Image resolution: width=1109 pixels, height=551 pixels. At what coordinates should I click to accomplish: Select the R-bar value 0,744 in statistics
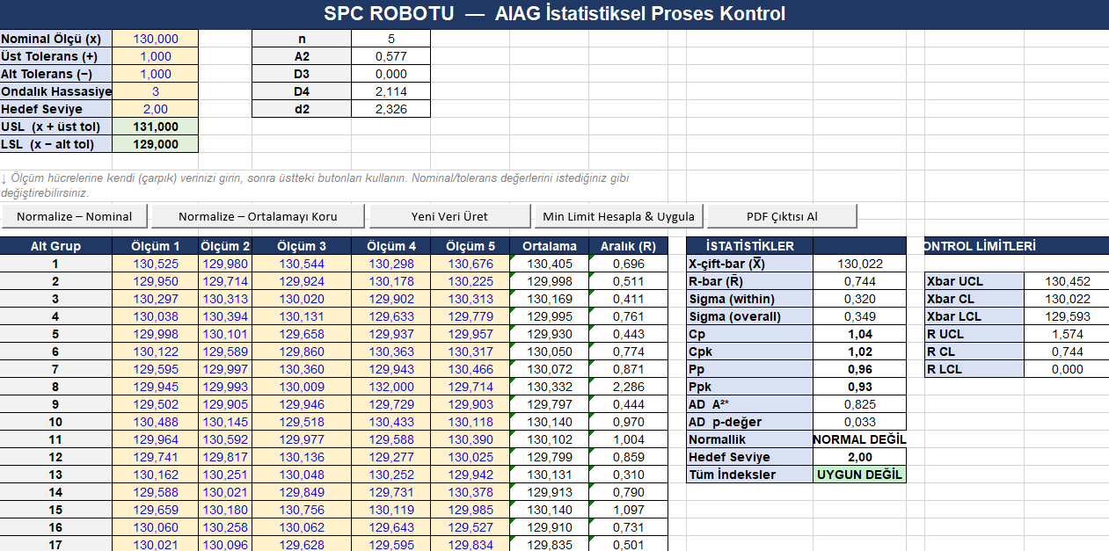pos(859,281)
